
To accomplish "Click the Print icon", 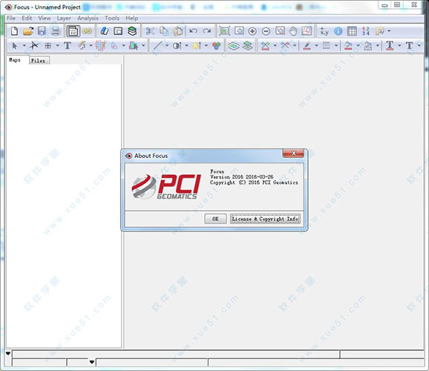I will (x=56, y=31).
